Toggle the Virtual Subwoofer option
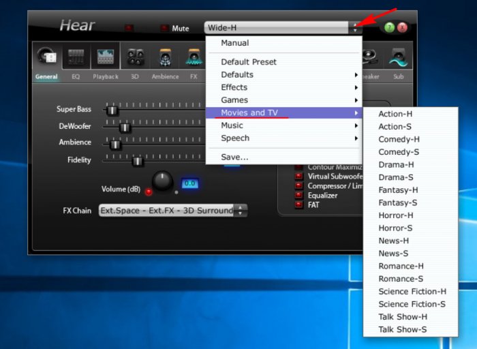 tap(298, 176)
